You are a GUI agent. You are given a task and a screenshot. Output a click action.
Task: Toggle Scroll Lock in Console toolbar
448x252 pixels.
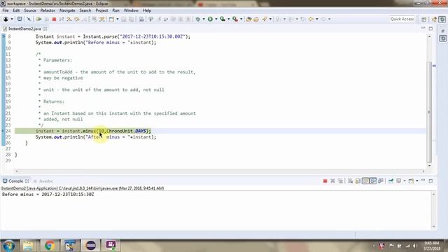tap(358, 181)
